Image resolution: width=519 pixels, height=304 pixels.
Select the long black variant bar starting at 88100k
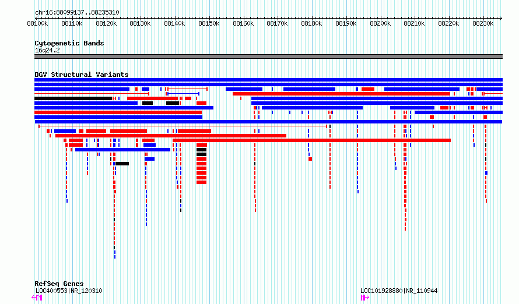(x=73, y=98)
